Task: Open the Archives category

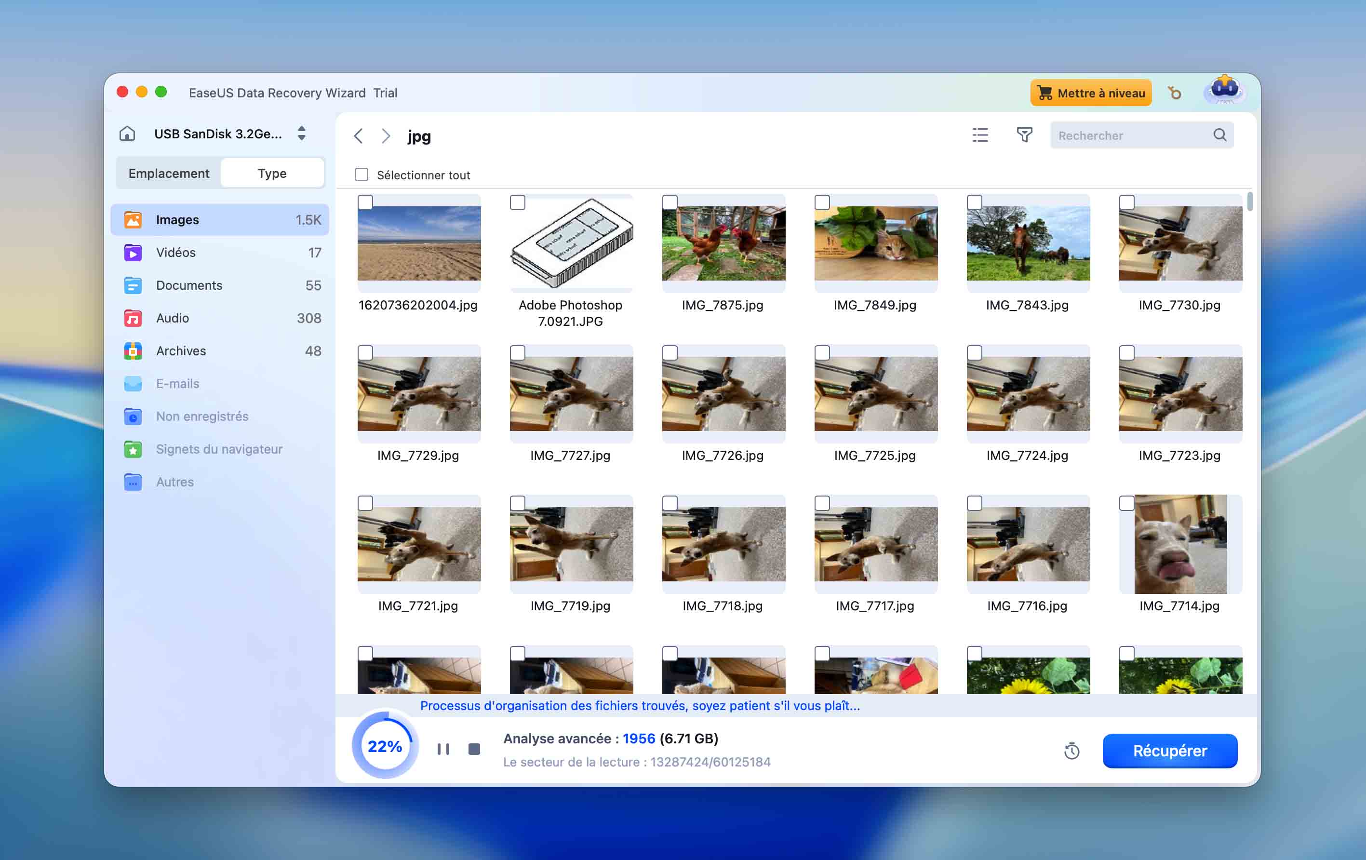Action: pos(180,350)
